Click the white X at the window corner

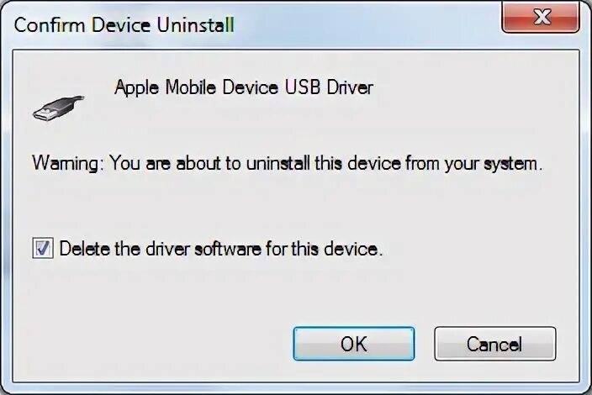(542, 17)
